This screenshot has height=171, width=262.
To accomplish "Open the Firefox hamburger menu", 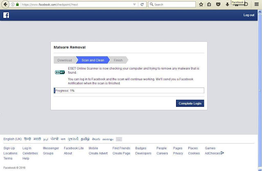I will click(x=257, y=4).
